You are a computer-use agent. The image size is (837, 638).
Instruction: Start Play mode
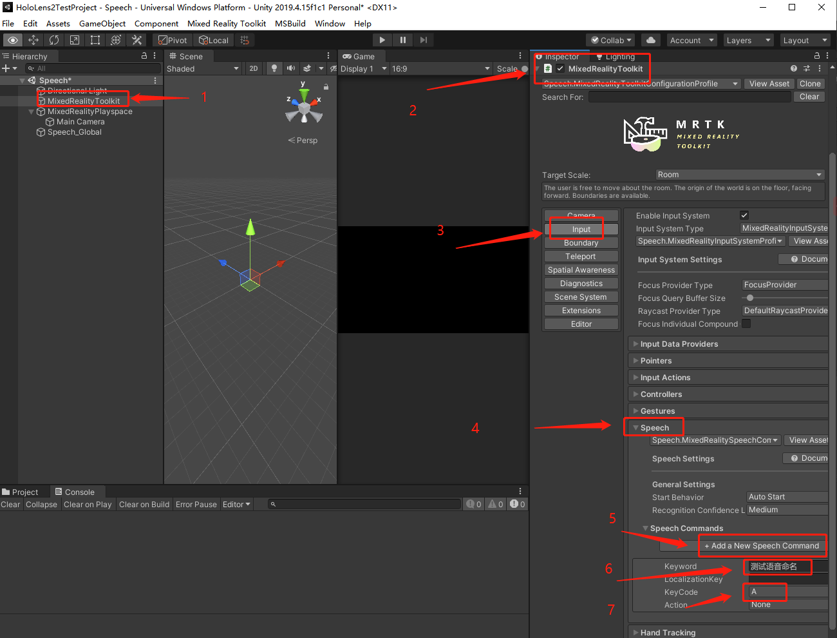382,40
